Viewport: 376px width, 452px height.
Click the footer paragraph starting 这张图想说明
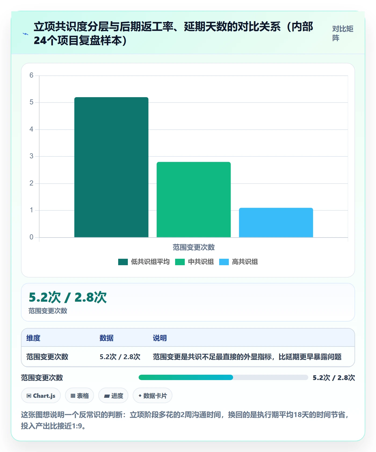tap(185, 420)
